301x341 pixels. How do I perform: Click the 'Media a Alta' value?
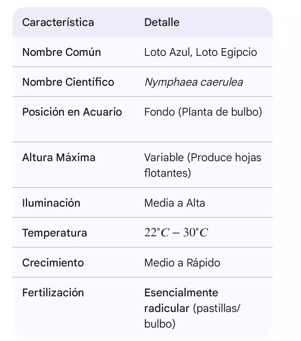(174, 203)
